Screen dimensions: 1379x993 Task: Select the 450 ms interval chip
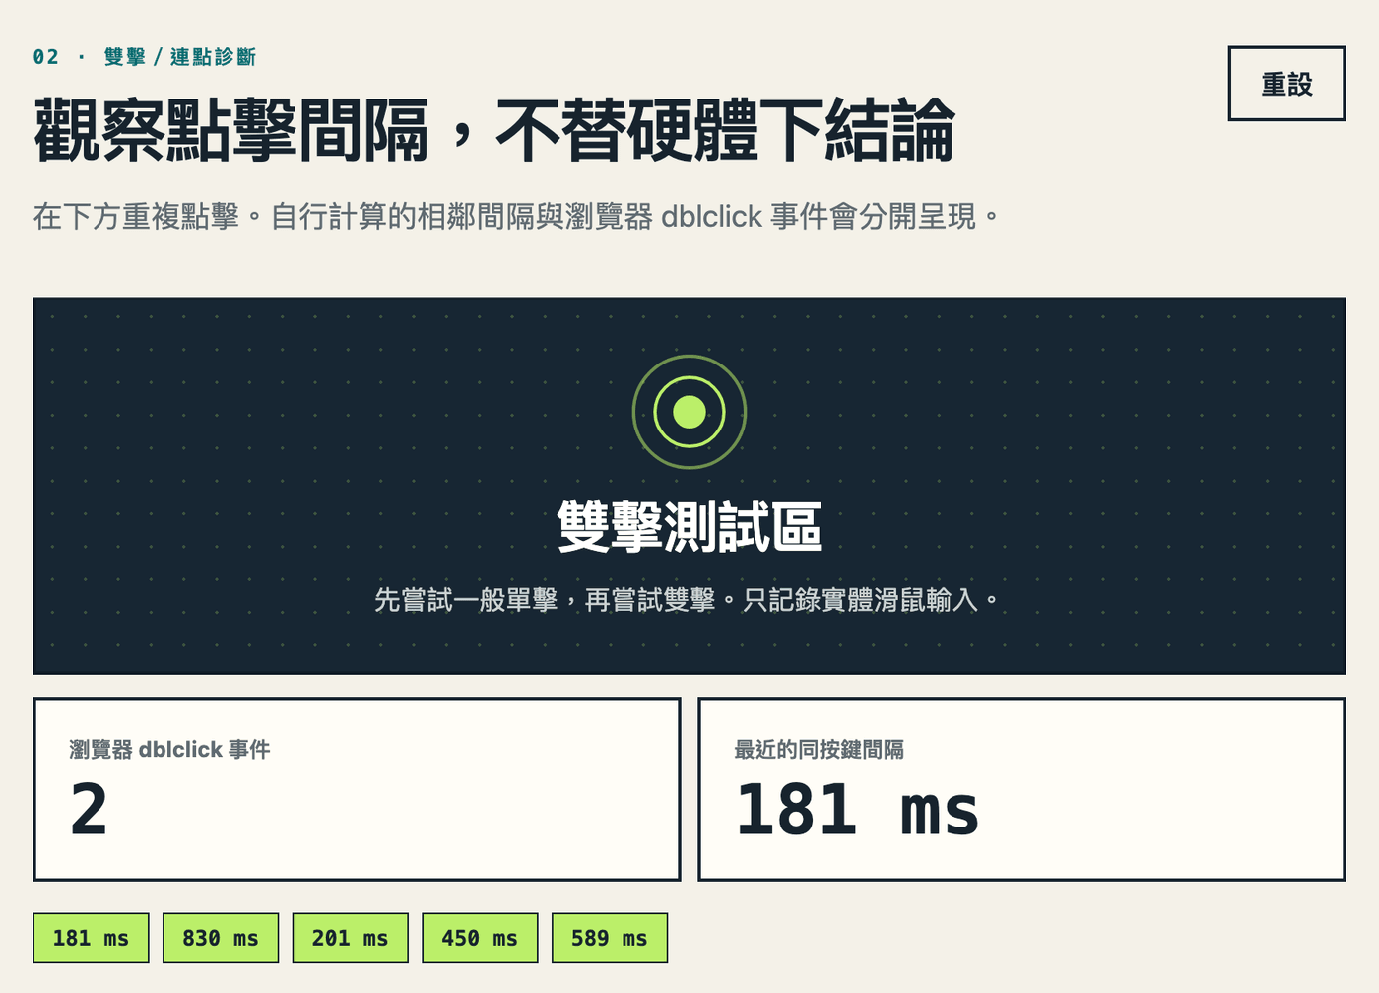[x=480, y=938]
